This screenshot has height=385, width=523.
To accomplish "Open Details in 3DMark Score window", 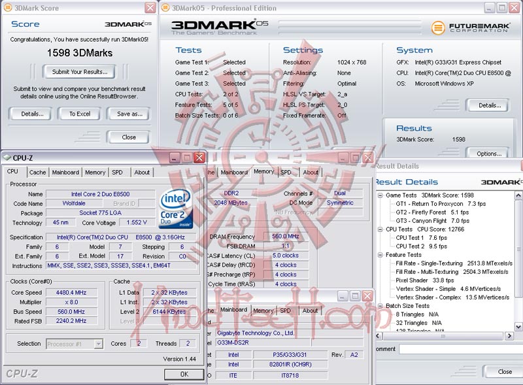I will (32, 114).
